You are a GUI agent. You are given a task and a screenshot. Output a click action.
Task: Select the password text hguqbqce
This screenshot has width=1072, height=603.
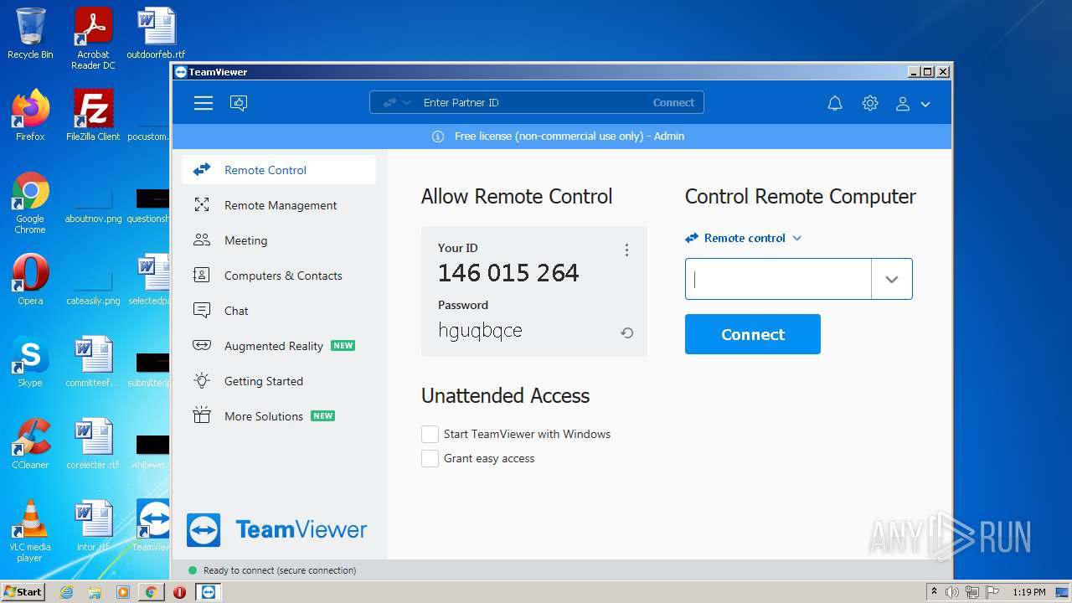(x=480, y=331)
